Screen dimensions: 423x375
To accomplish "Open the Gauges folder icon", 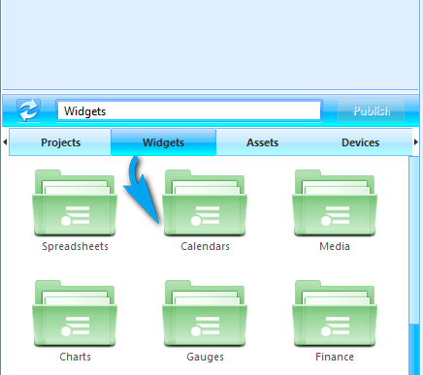I will tap(205, 313).
